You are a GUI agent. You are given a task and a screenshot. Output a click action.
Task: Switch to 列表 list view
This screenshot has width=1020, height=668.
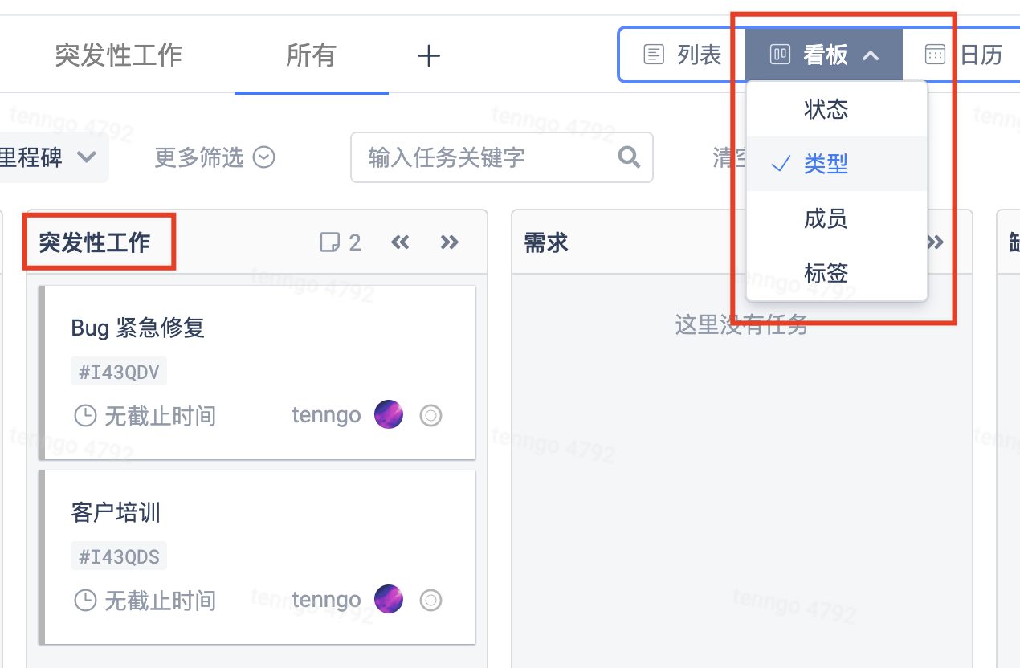point(683,55)
